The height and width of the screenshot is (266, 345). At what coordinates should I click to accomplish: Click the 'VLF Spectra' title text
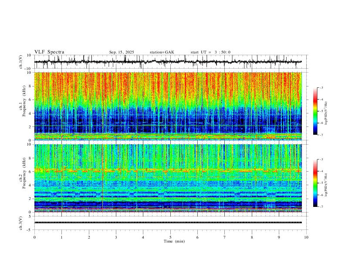49,52
